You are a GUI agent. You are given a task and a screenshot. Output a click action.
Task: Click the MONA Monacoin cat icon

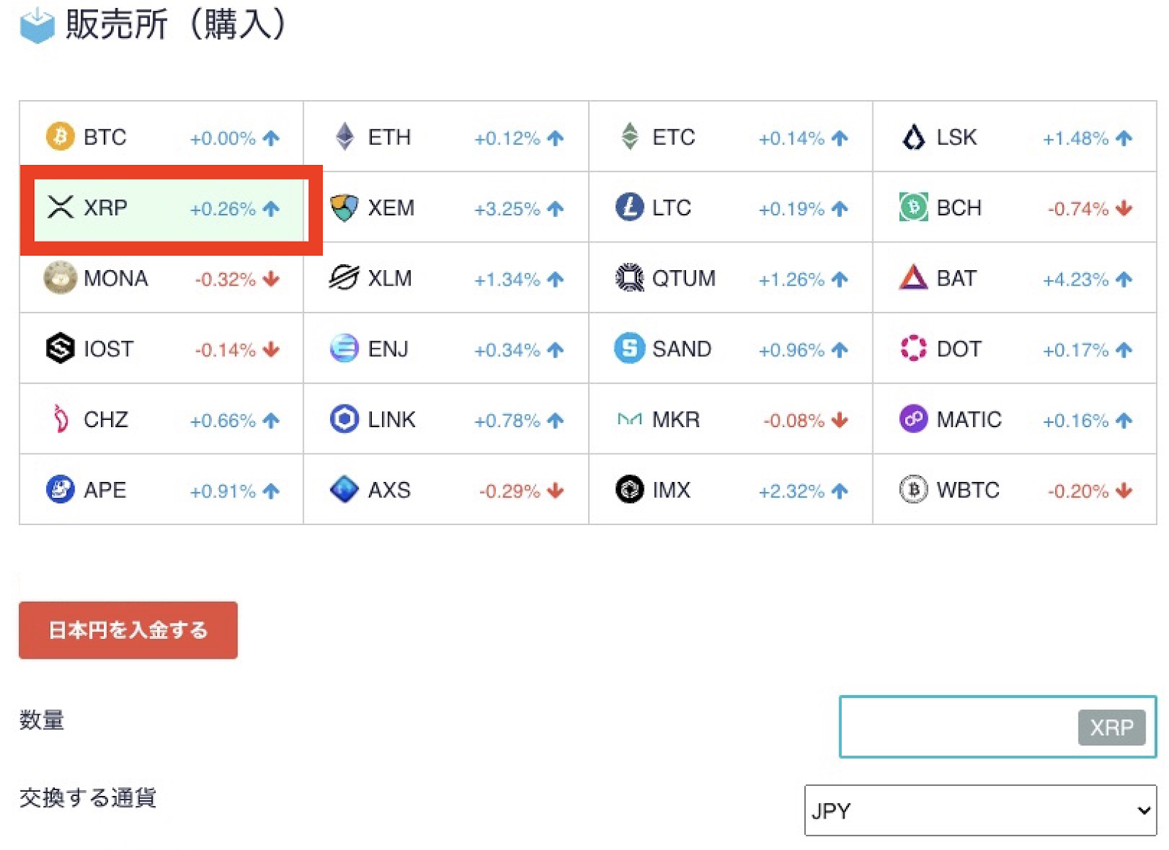coord(60,277)
